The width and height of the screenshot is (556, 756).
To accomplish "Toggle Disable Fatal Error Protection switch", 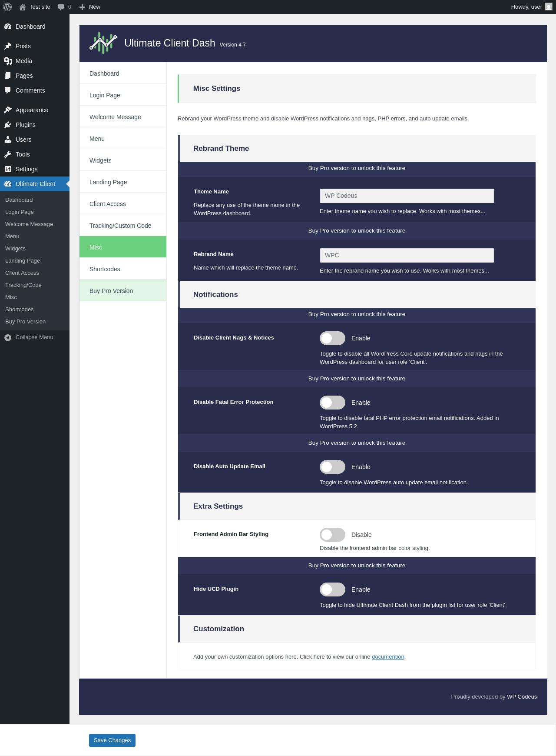I will coord(332,403).
